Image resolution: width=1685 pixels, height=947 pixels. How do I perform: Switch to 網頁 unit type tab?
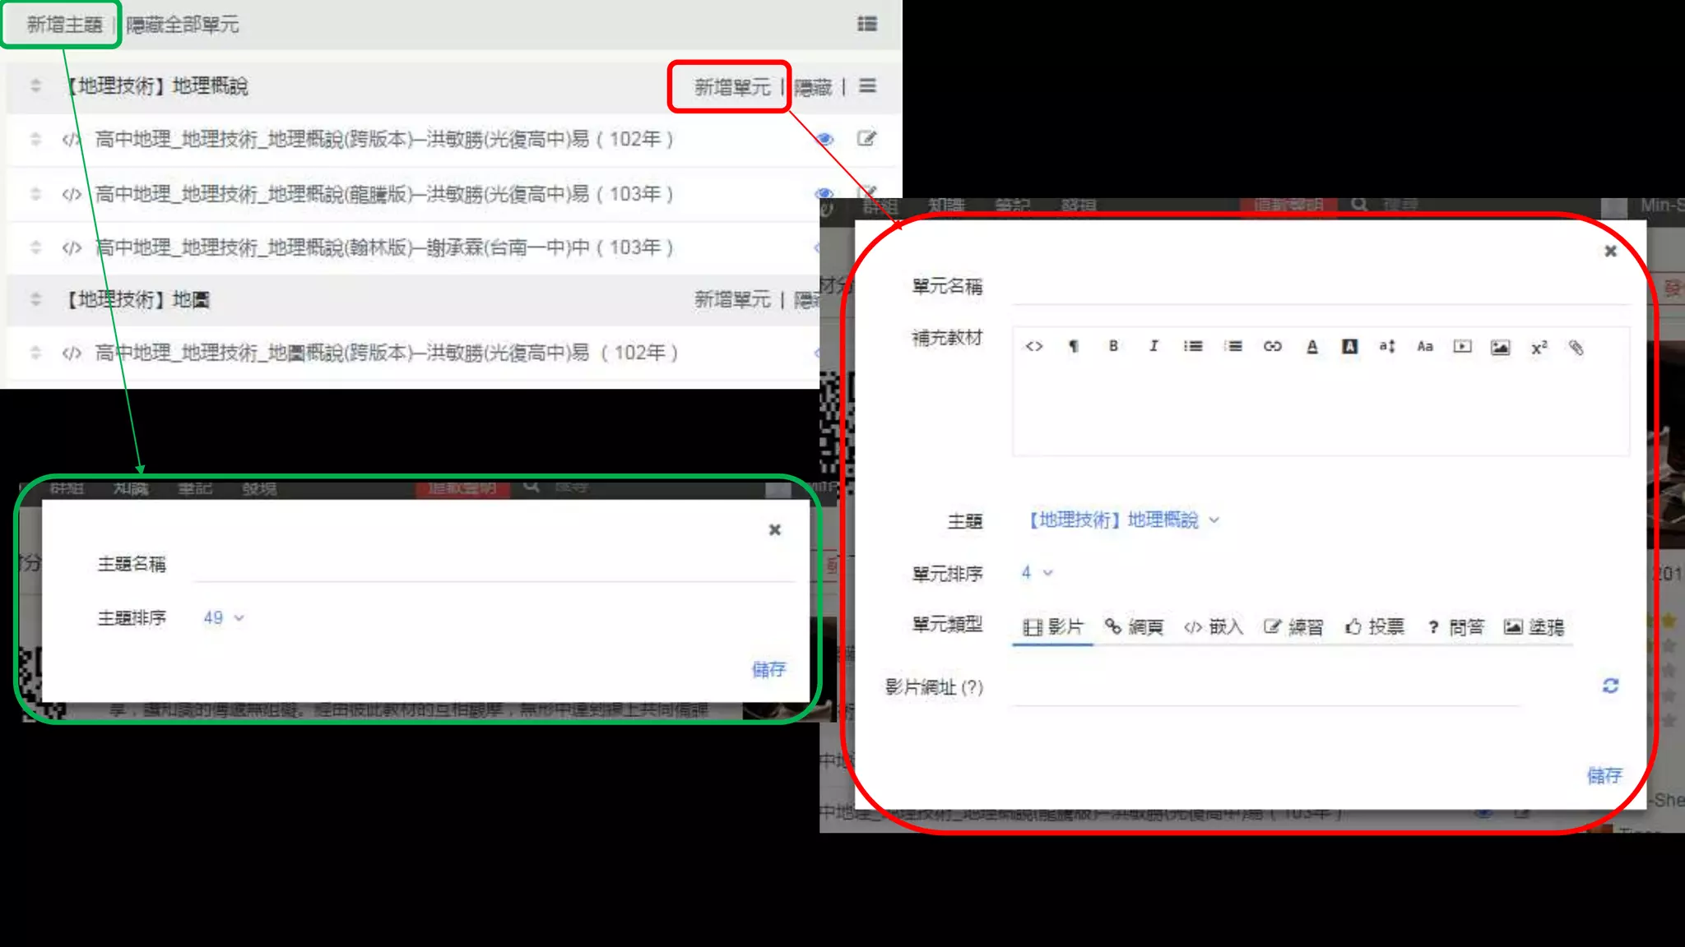(1134, 627)
